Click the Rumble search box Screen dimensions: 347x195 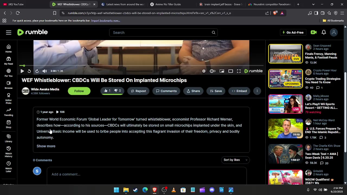pyautogui.click(x=163, y=32)
